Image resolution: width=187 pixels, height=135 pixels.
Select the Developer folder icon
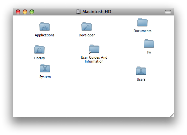click(x=87, y=27)
